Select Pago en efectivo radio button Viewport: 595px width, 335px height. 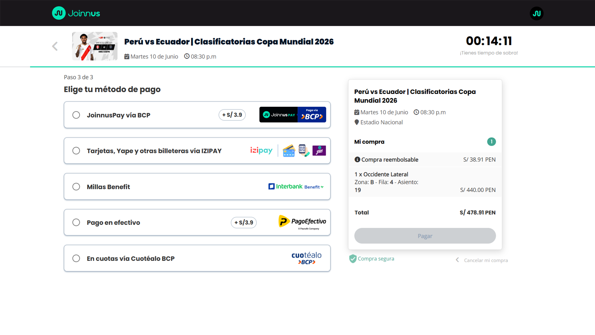(x=76, y=223)
